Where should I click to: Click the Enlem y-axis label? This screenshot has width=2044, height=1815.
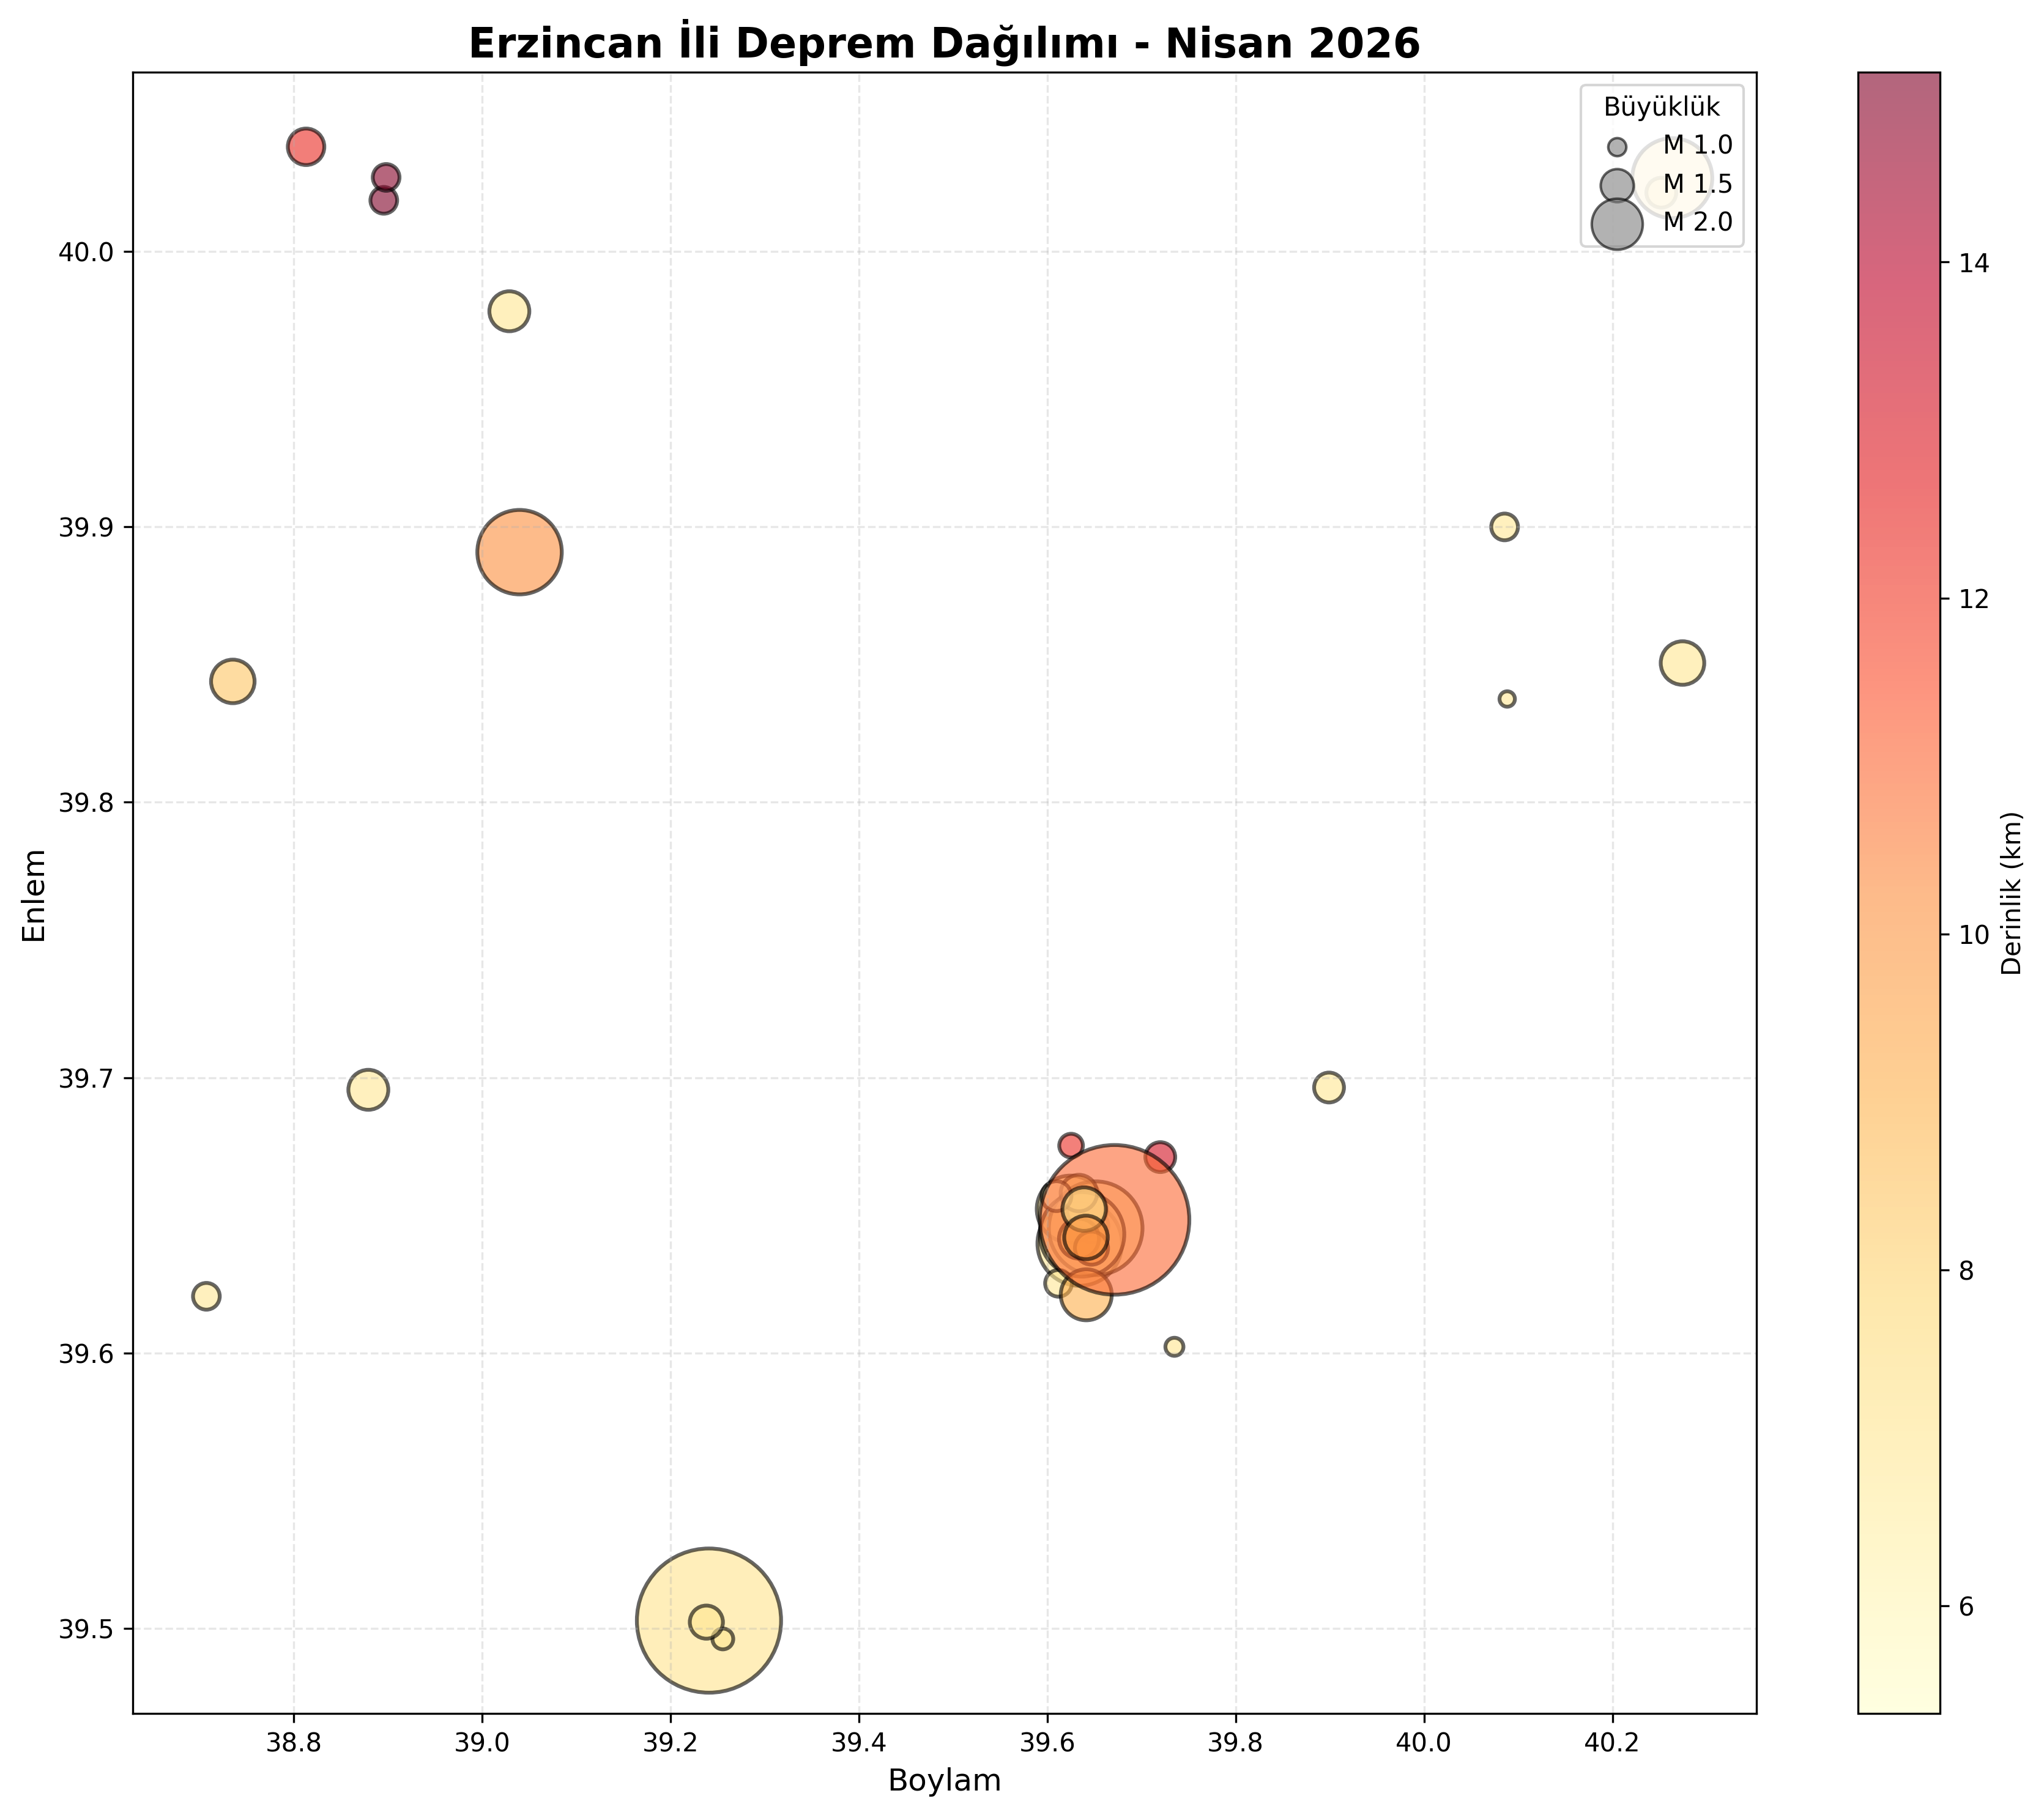pos(35,895)
